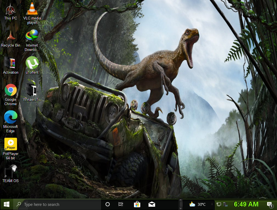277x210 pixels.
Task: Open Cortana from the taskbar
Action: (x=108, y=204)
